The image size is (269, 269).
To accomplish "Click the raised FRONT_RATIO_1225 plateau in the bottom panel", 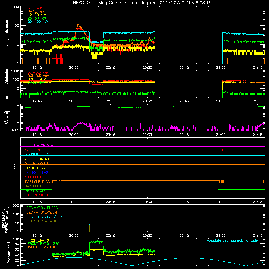I will [96, 242].
